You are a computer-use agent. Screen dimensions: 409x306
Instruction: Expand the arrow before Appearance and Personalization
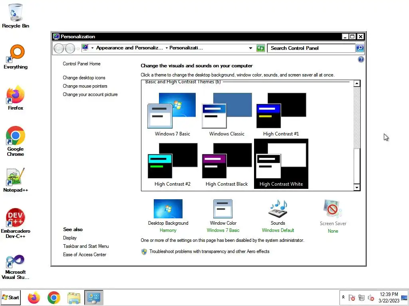click(x=92, y=48)
